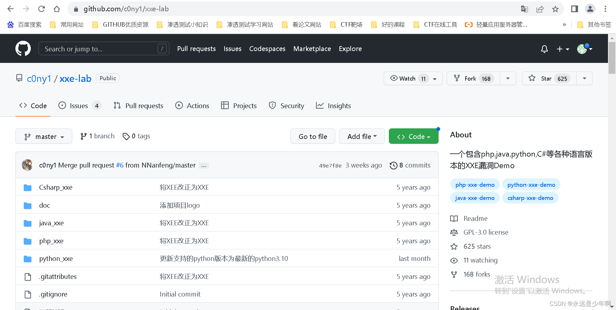Open c0ny1 commit author avatar
Image resolution: width=616 pixels, height=310 pixels.
[x=27, y=165]
